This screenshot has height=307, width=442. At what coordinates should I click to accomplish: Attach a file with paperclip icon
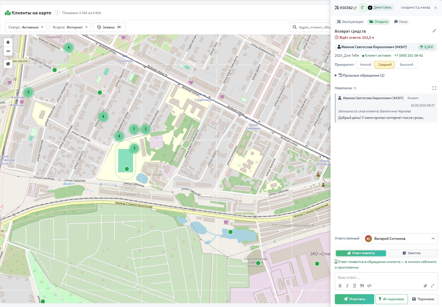click(425, 286)
